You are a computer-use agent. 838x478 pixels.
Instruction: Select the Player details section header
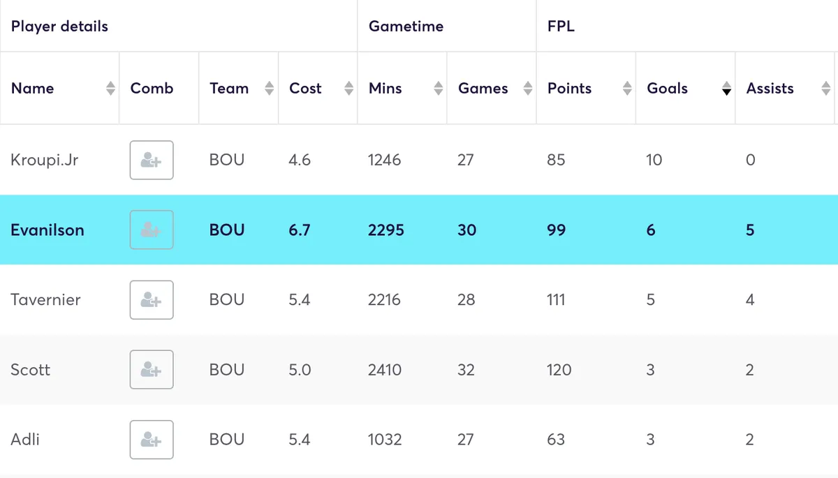59,26
